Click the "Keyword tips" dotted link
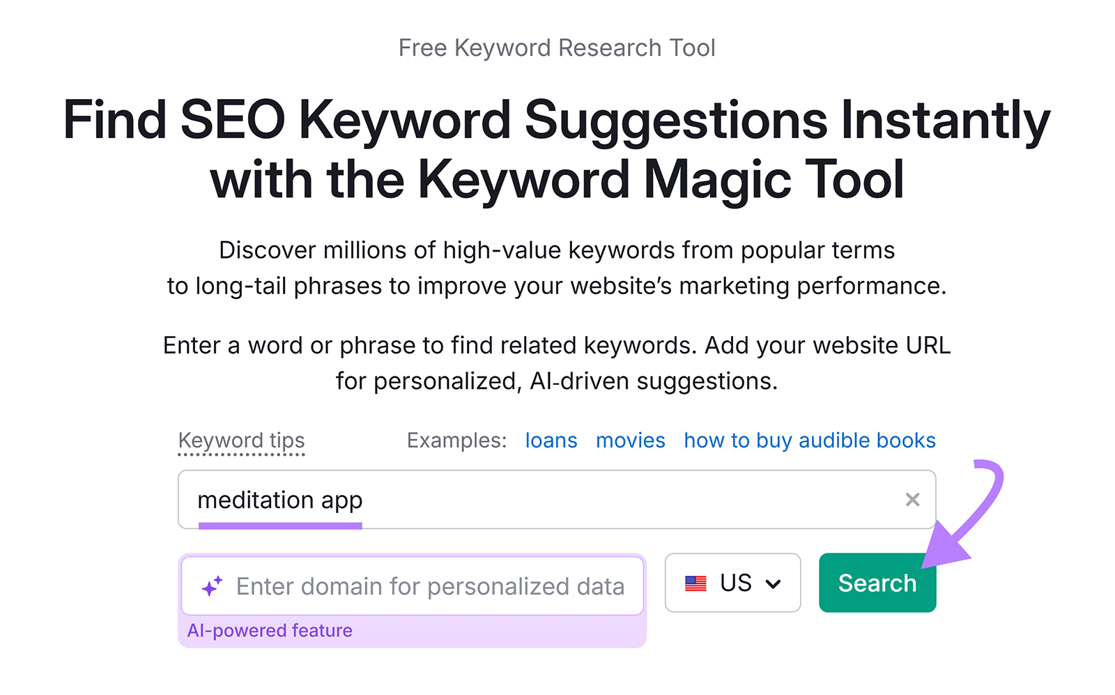The height and width of the screenshot is (695, 1115). click(x=241, y=440)
